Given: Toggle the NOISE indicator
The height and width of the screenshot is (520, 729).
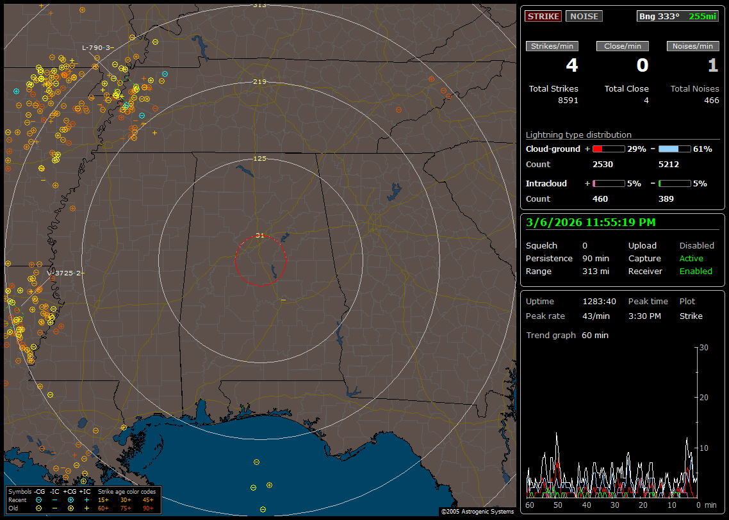Looking at the screenshot, I should (584, 16).
